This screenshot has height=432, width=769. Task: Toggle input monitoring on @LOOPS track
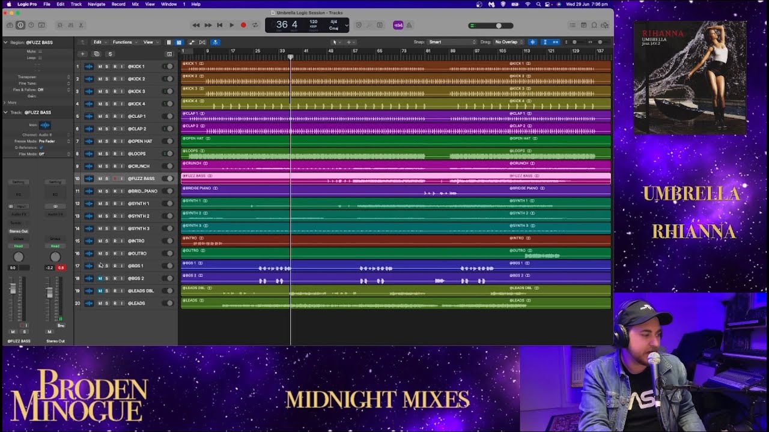pyautogui.click(x=122, y=154)
